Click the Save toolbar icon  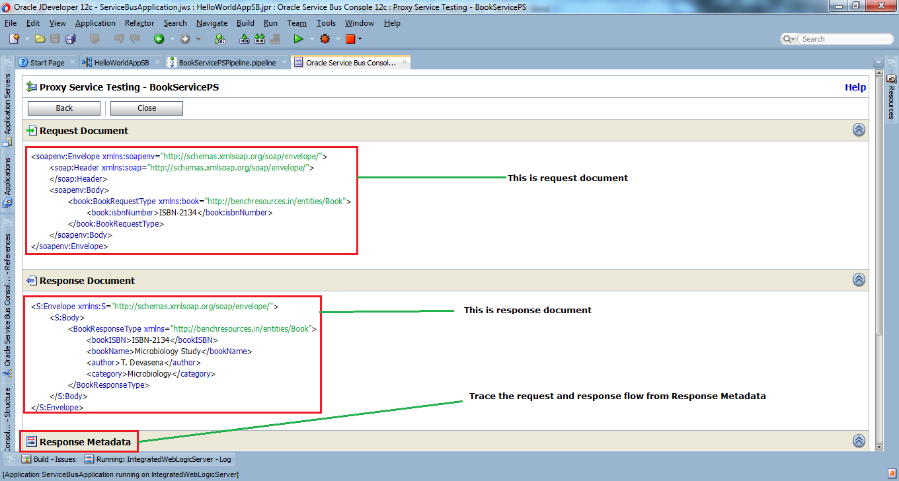coord(55,39)
